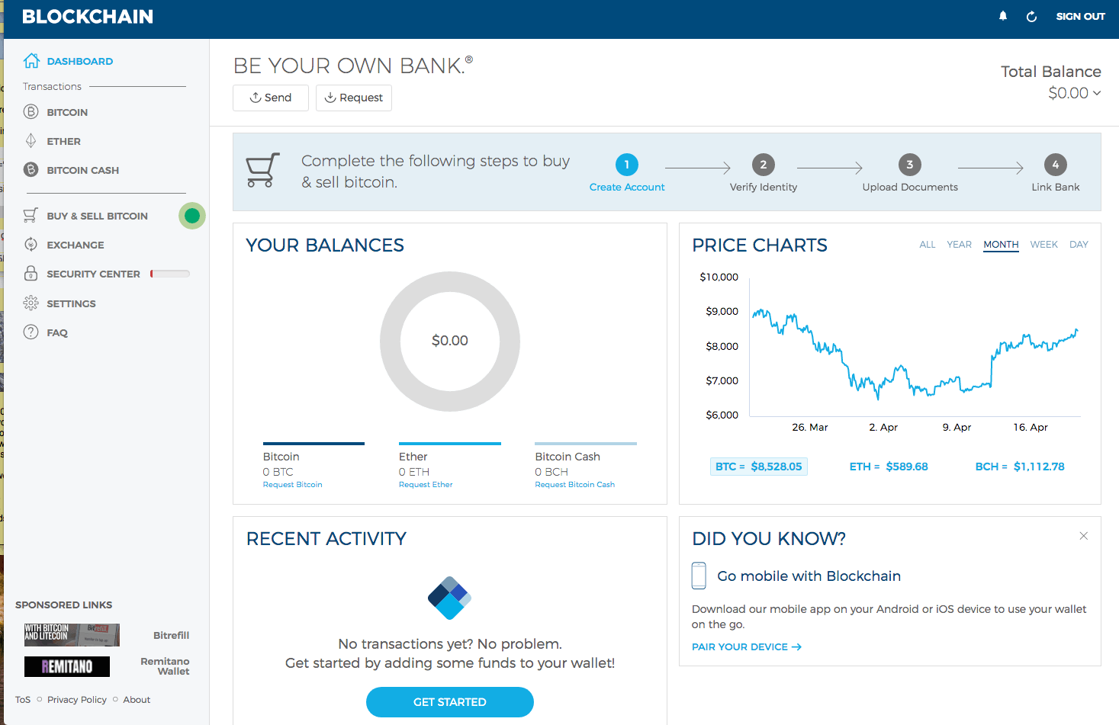The height and width of the screenshot is (725, 1119).
Task: Click step 3 Upload Documents circle
Action: (x=909, y=165)
